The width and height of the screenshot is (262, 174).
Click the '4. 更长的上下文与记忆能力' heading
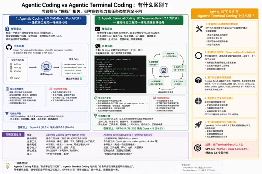(x=219, y=98)
